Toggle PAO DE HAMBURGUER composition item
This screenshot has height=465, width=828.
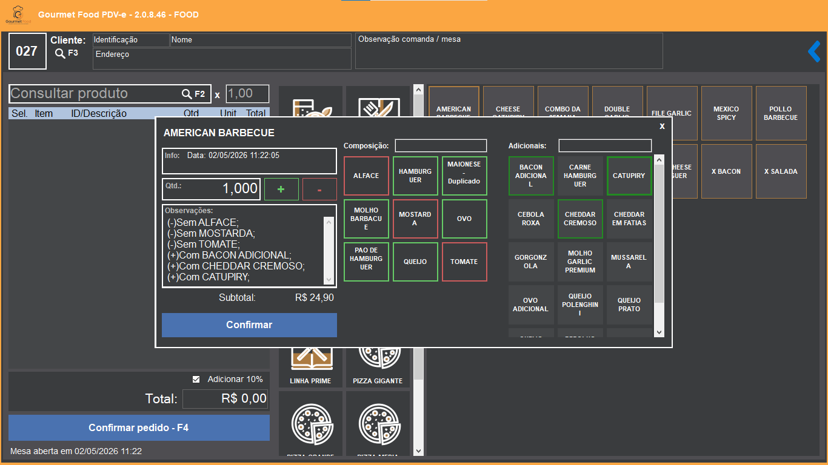(x=366, y=262)
